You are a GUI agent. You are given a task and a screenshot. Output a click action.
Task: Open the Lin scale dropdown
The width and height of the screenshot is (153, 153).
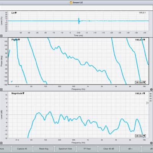click(14, 13)
